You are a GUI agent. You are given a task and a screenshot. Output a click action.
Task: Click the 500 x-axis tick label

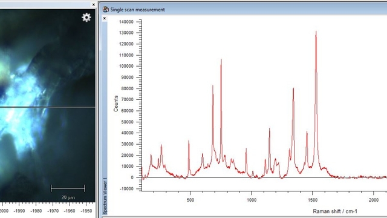pos(190,200)
